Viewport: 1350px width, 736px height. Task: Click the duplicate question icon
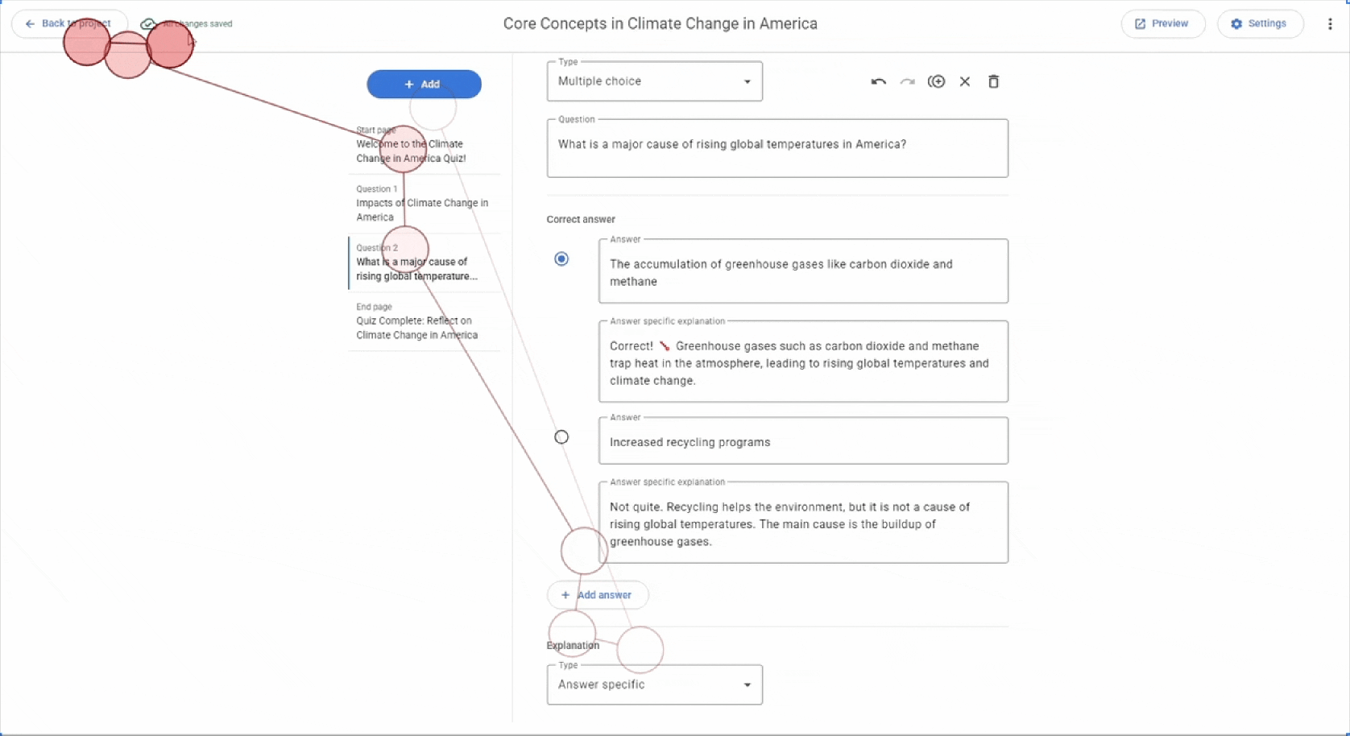tap(936, 81)
